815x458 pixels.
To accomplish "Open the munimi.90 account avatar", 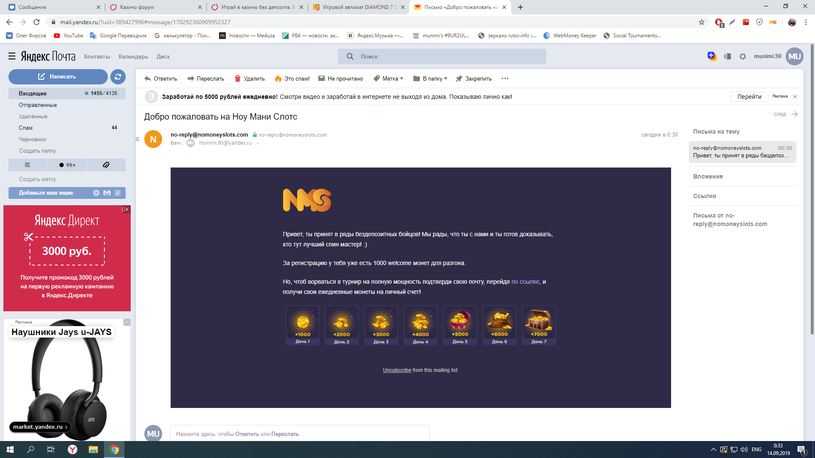I will pos(794,56).
